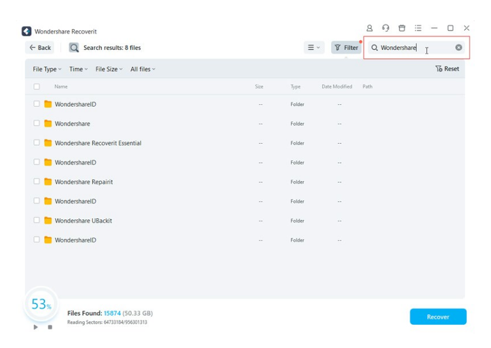This screenshot has width=491, height=348.
Task: Tick the Wondershare UBackit checkbox
Action: pos(37,220)
